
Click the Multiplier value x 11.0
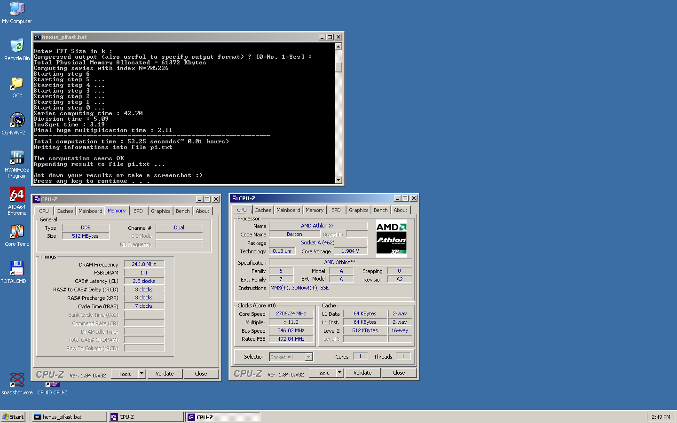click(291, 322)
